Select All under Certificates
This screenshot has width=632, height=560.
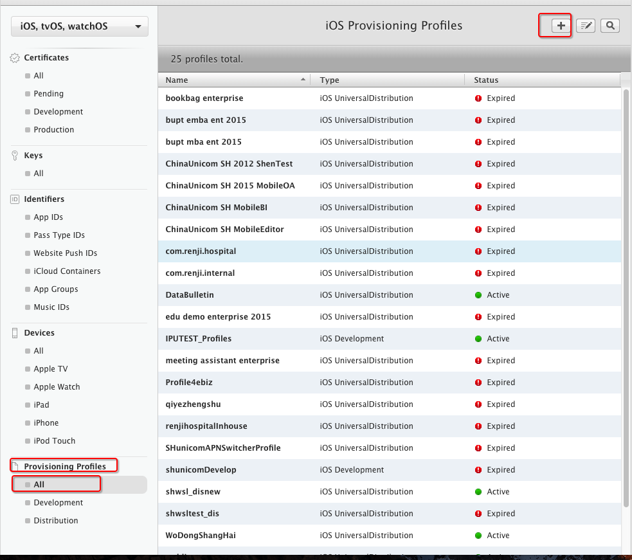[39, 76]
